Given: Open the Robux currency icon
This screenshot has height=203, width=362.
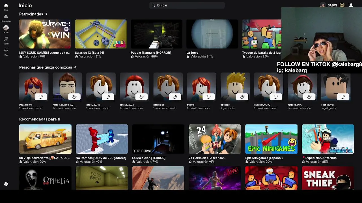Looking at the screenshot, I should pos(342,5).
